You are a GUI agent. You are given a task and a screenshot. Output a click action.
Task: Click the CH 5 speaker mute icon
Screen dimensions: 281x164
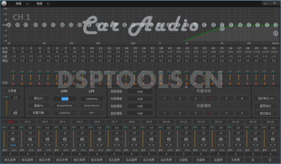tap(82, 139)
